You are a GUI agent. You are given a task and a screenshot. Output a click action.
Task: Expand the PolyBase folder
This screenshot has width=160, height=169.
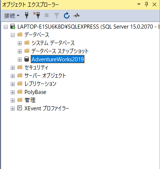point(13,92)
